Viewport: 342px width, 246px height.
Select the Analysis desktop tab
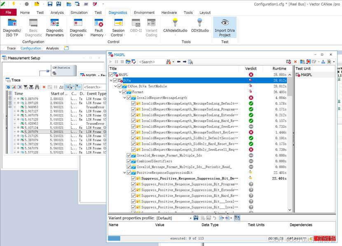tap(52, 48)
